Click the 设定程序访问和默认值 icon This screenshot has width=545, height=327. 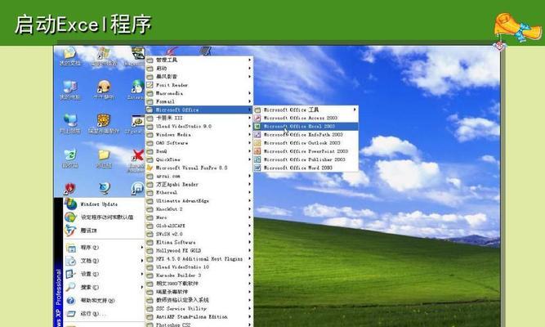click(x=71, y=217)
